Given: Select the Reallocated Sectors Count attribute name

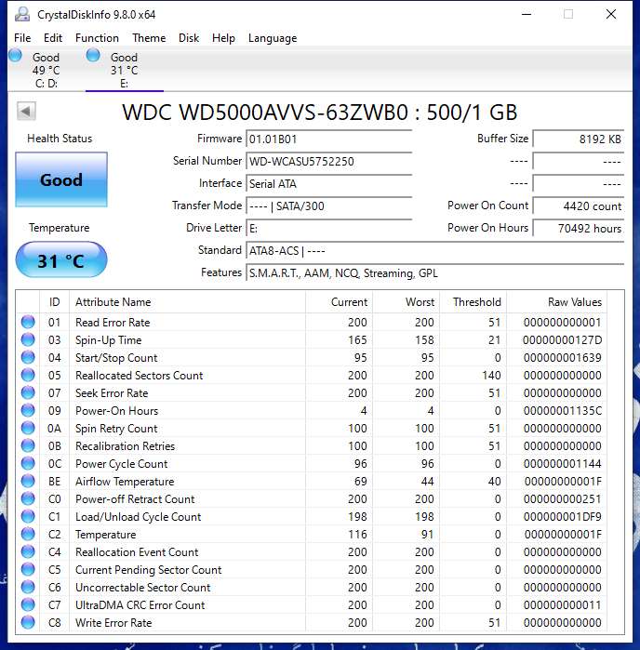Looking at the screenshot, I should coord(139,375).
